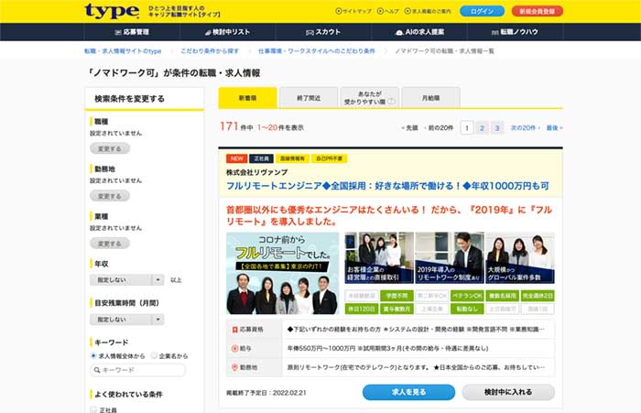Open AIの求人提案 in navigation bar
Screen dimensions: 641x413
click(x=419, y=32)
